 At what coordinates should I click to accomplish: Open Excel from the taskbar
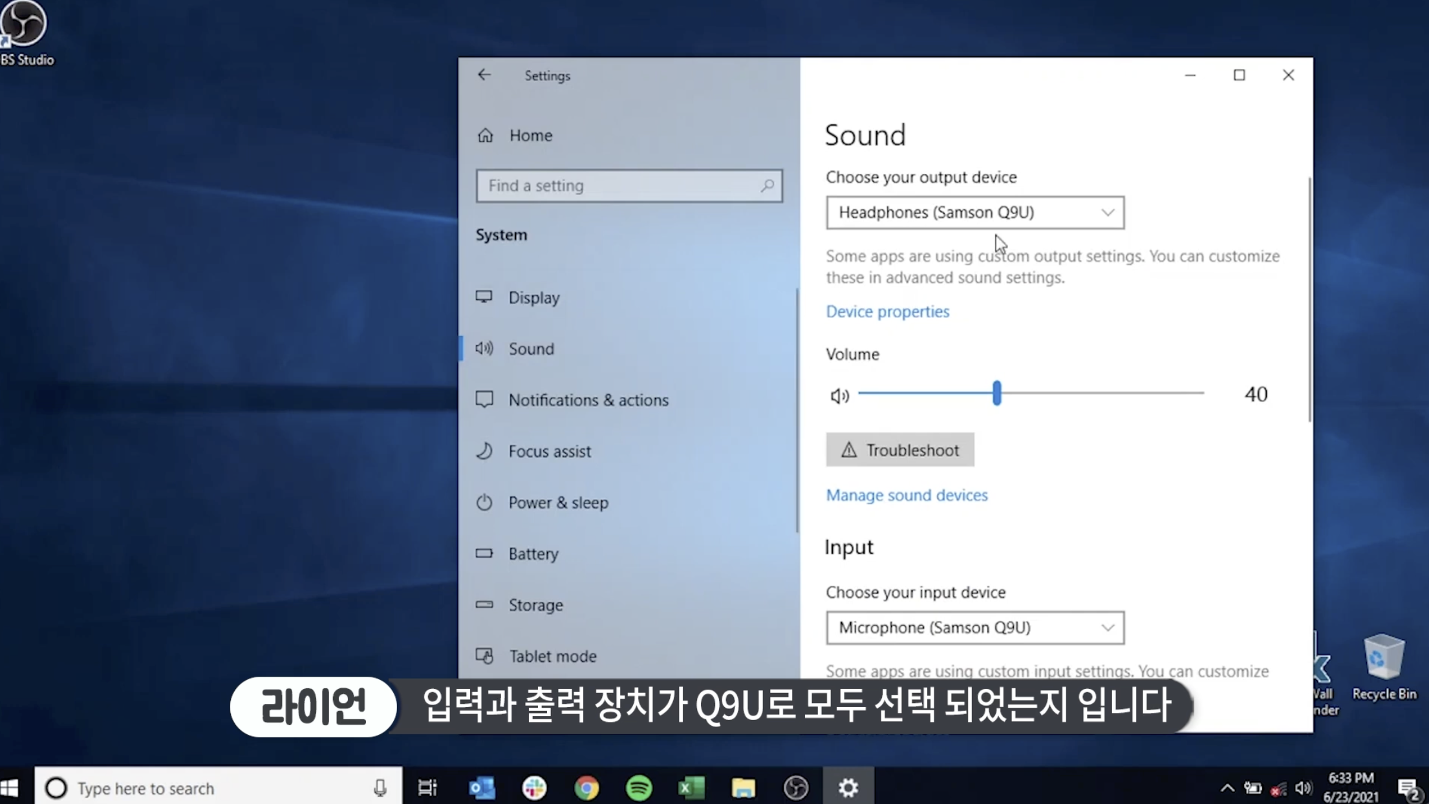pos(691,788)
